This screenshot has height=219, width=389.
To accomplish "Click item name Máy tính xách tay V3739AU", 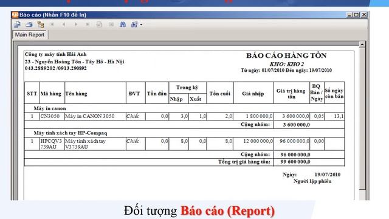I will tap(85, 144).
